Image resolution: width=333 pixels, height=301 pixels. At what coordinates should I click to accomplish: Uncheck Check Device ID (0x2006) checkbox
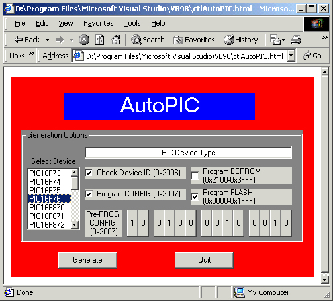coord(89,173)
